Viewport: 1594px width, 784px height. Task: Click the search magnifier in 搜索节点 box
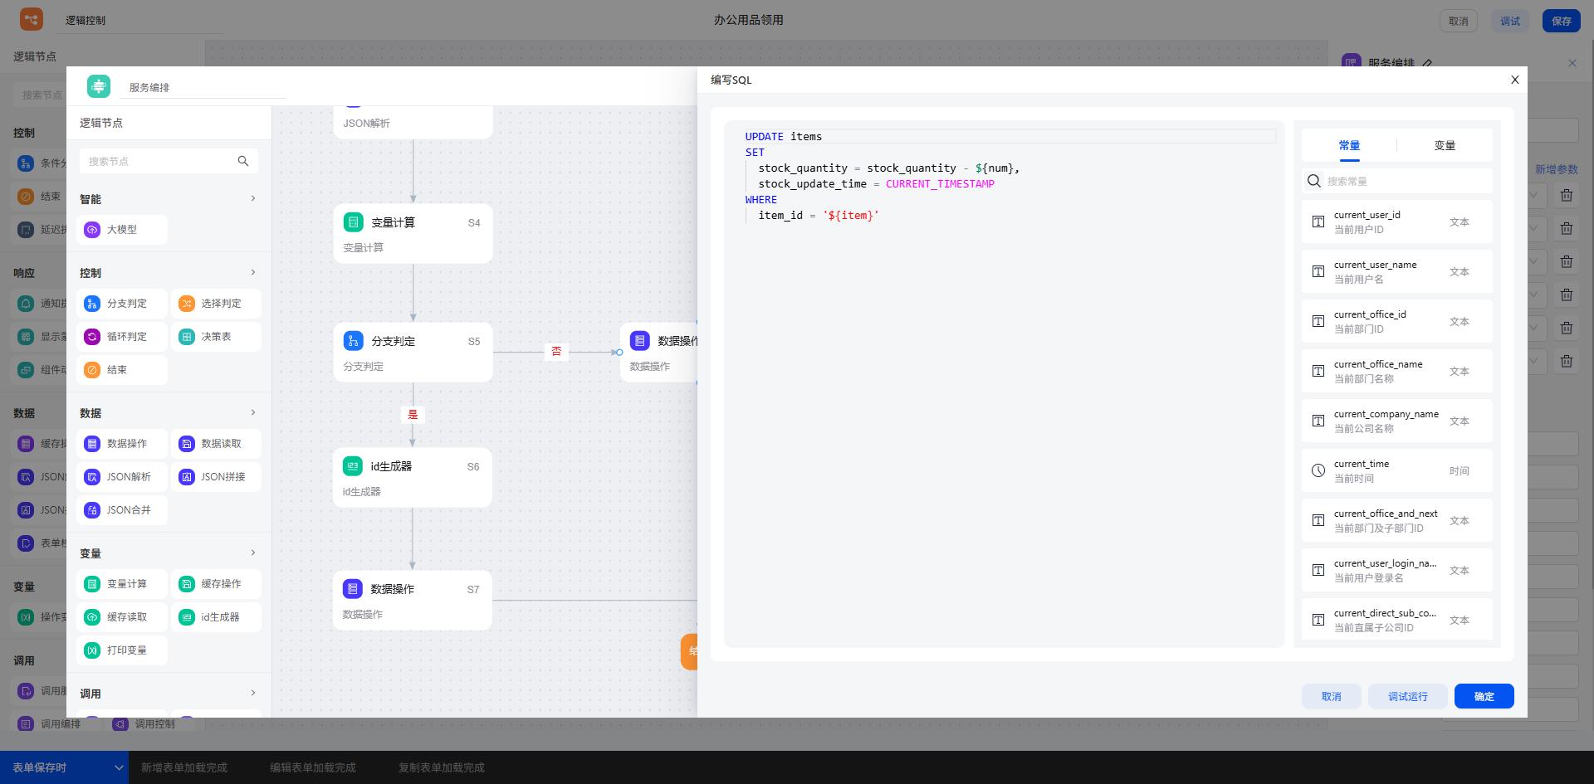(x=243, y=161)
